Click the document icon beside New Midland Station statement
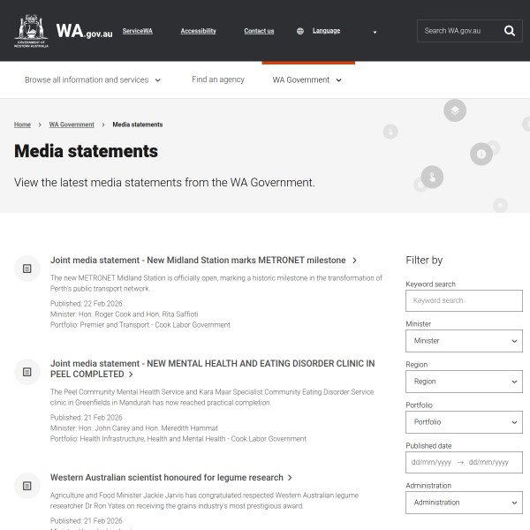 (27, 268)
